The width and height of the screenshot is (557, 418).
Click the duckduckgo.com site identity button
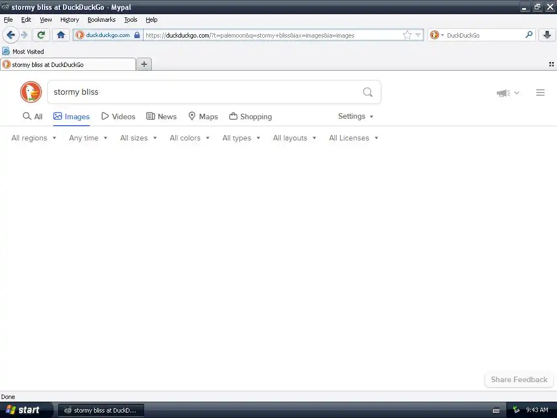point(108,35)
